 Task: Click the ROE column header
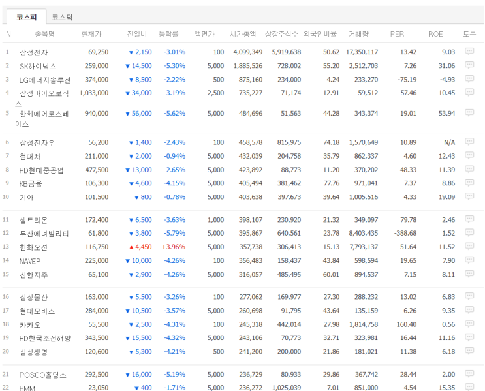pos(435,34)
